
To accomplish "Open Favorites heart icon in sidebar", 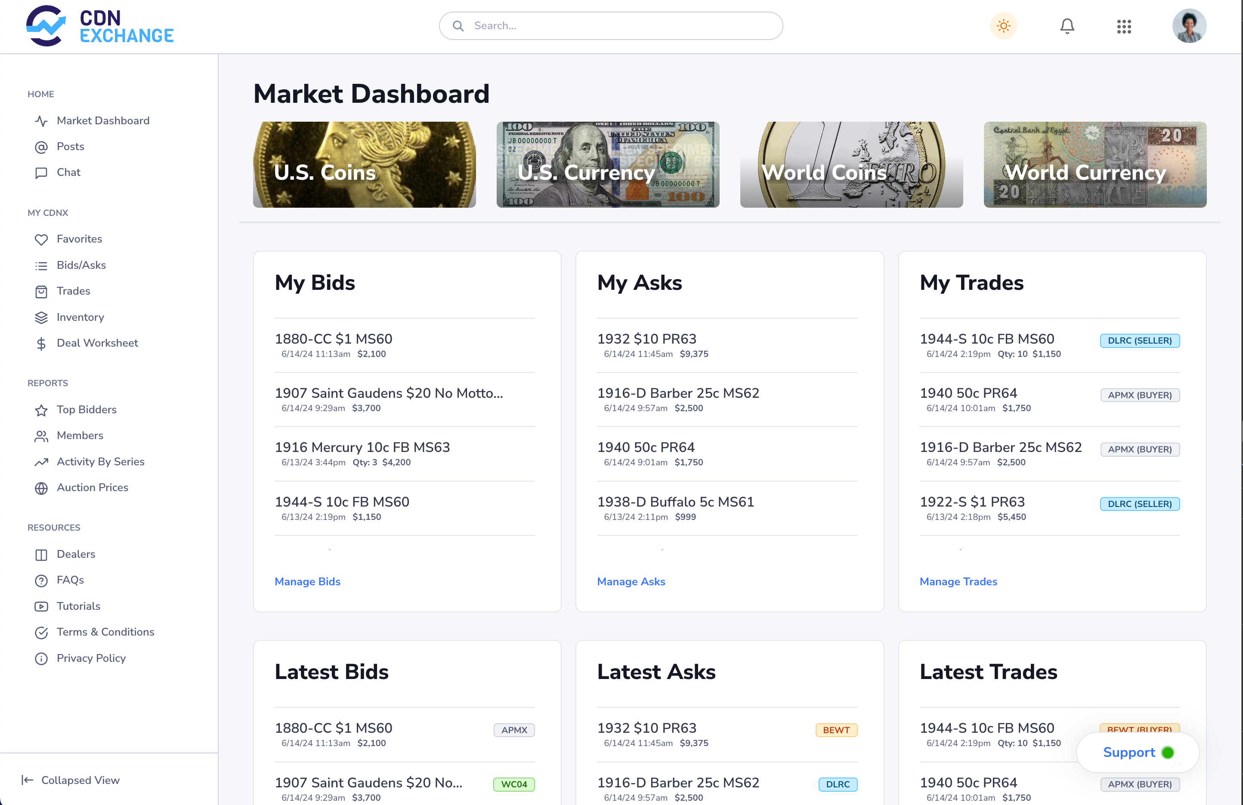I will click(41, 240).
